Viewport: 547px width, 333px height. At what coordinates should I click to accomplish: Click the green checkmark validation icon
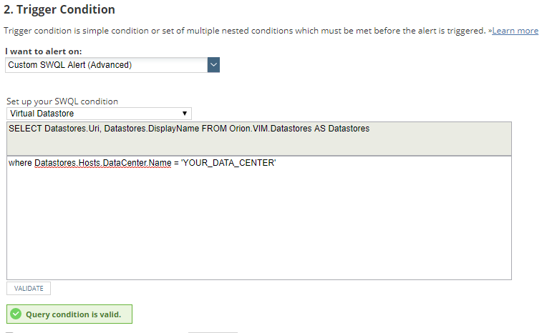click(16, 314)
